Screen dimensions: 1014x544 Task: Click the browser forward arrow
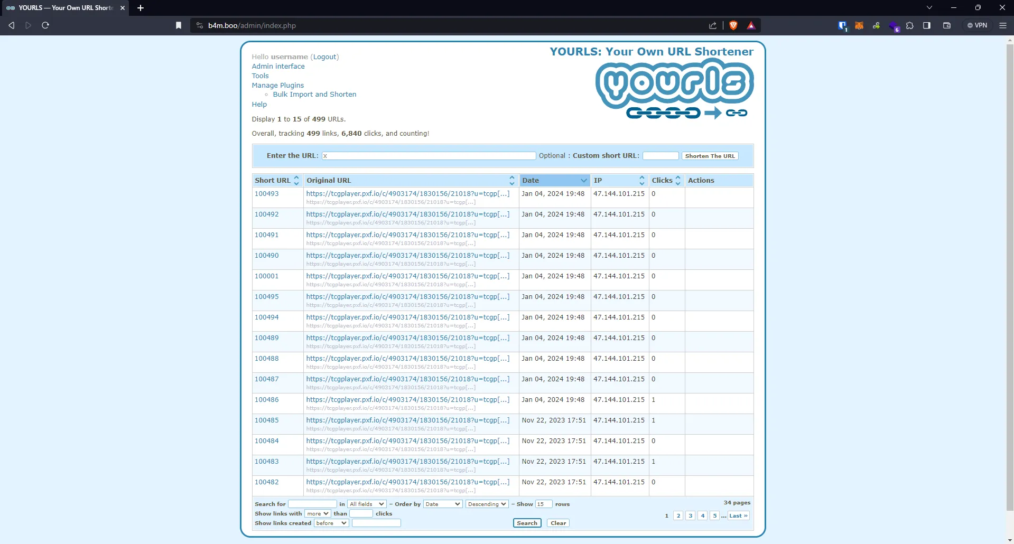pyautogui.click(x=29, y=25)
